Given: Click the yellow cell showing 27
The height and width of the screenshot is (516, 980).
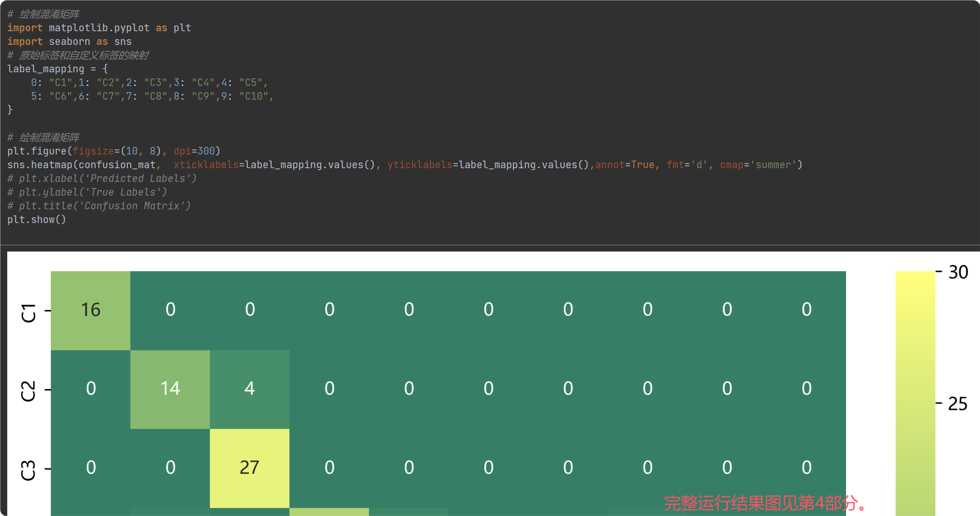Looking at the screenshot, I should (x=249, y=468).
